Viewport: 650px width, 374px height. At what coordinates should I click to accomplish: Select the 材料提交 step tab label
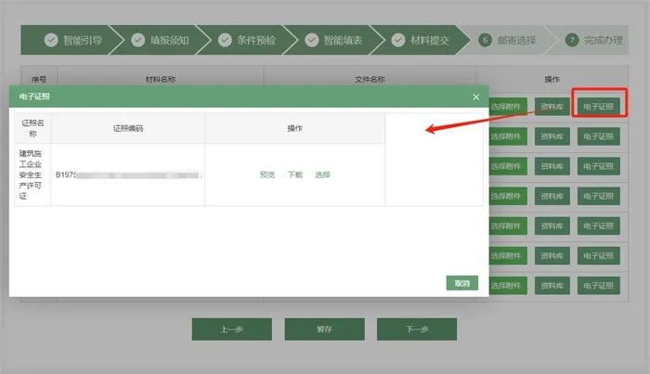[430, 40]
